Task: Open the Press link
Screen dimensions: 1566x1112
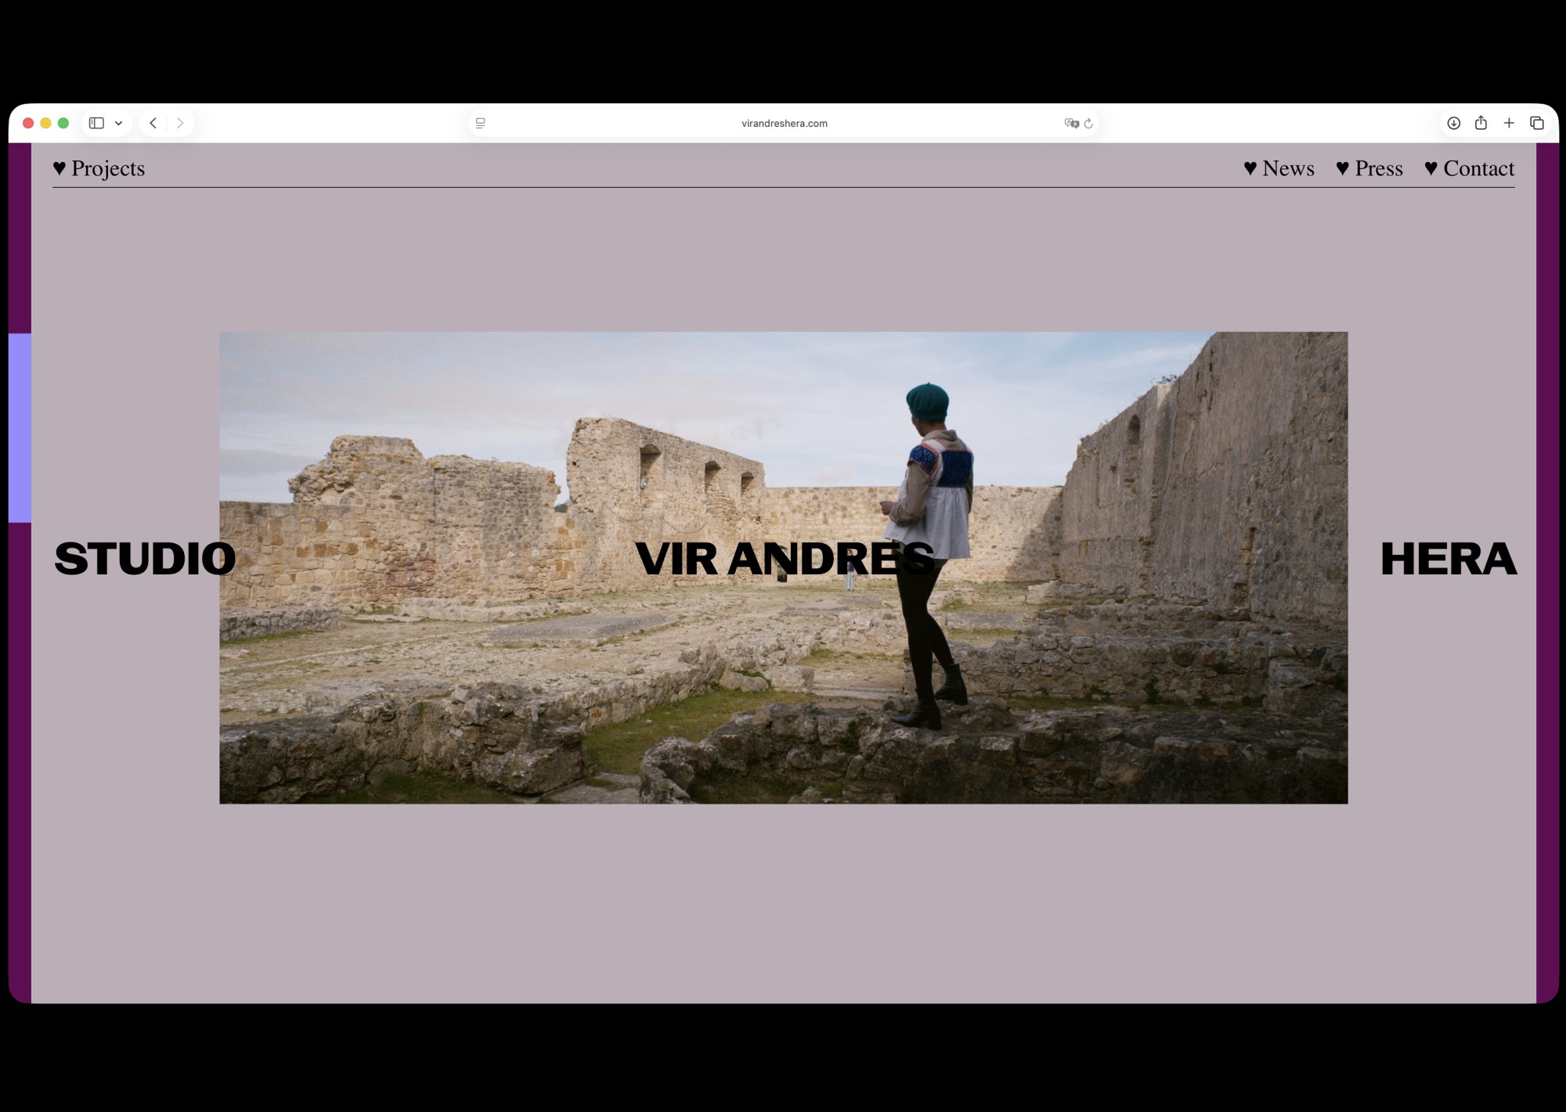Action: click(x=1369, y=168)
